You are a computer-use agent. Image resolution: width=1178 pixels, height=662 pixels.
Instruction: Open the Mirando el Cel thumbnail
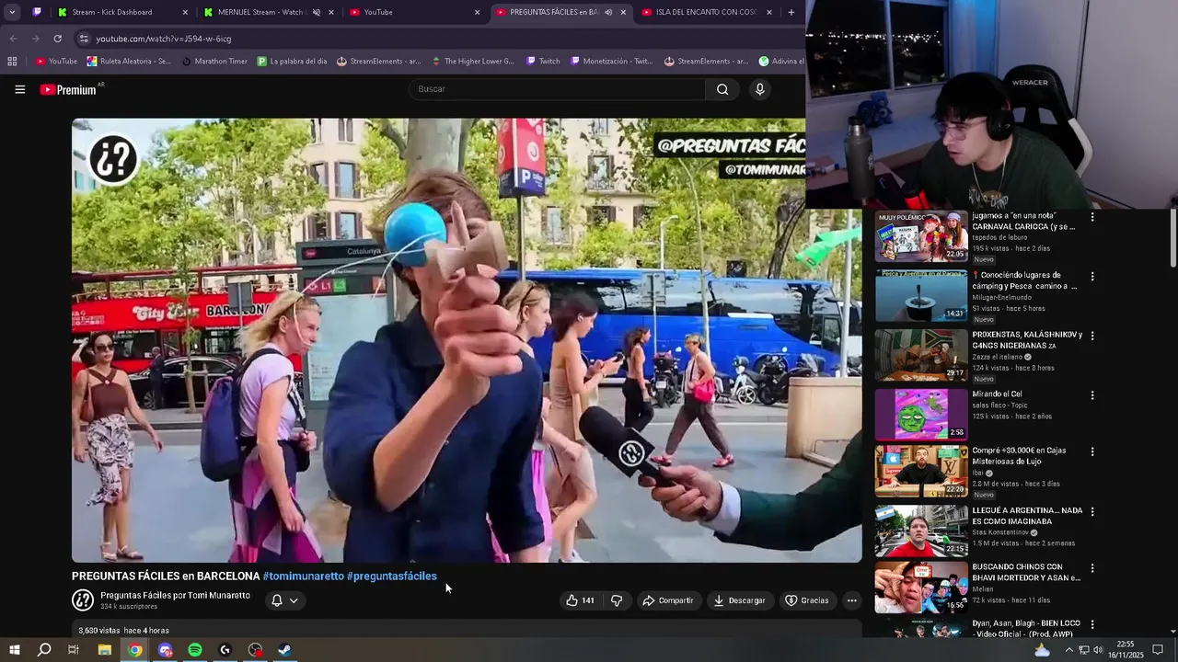[920, 415]
